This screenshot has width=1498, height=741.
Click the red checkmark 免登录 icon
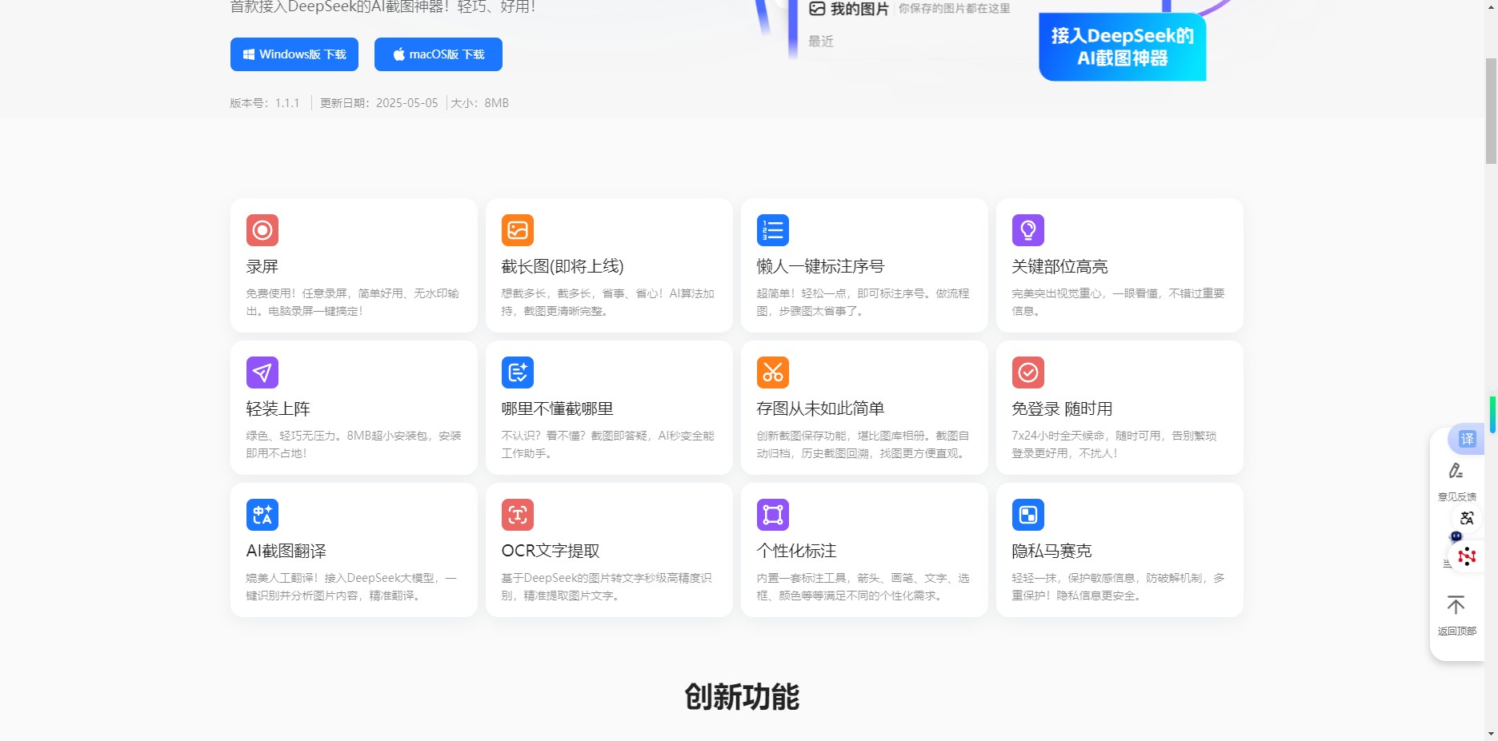point(1027,372)
